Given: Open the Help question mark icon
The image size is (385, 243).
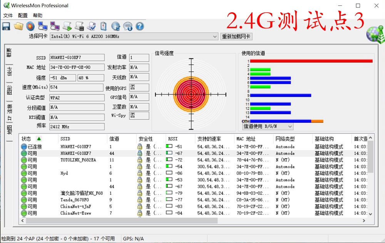Looking at the screenshot, I should click(x=139, y=26).
